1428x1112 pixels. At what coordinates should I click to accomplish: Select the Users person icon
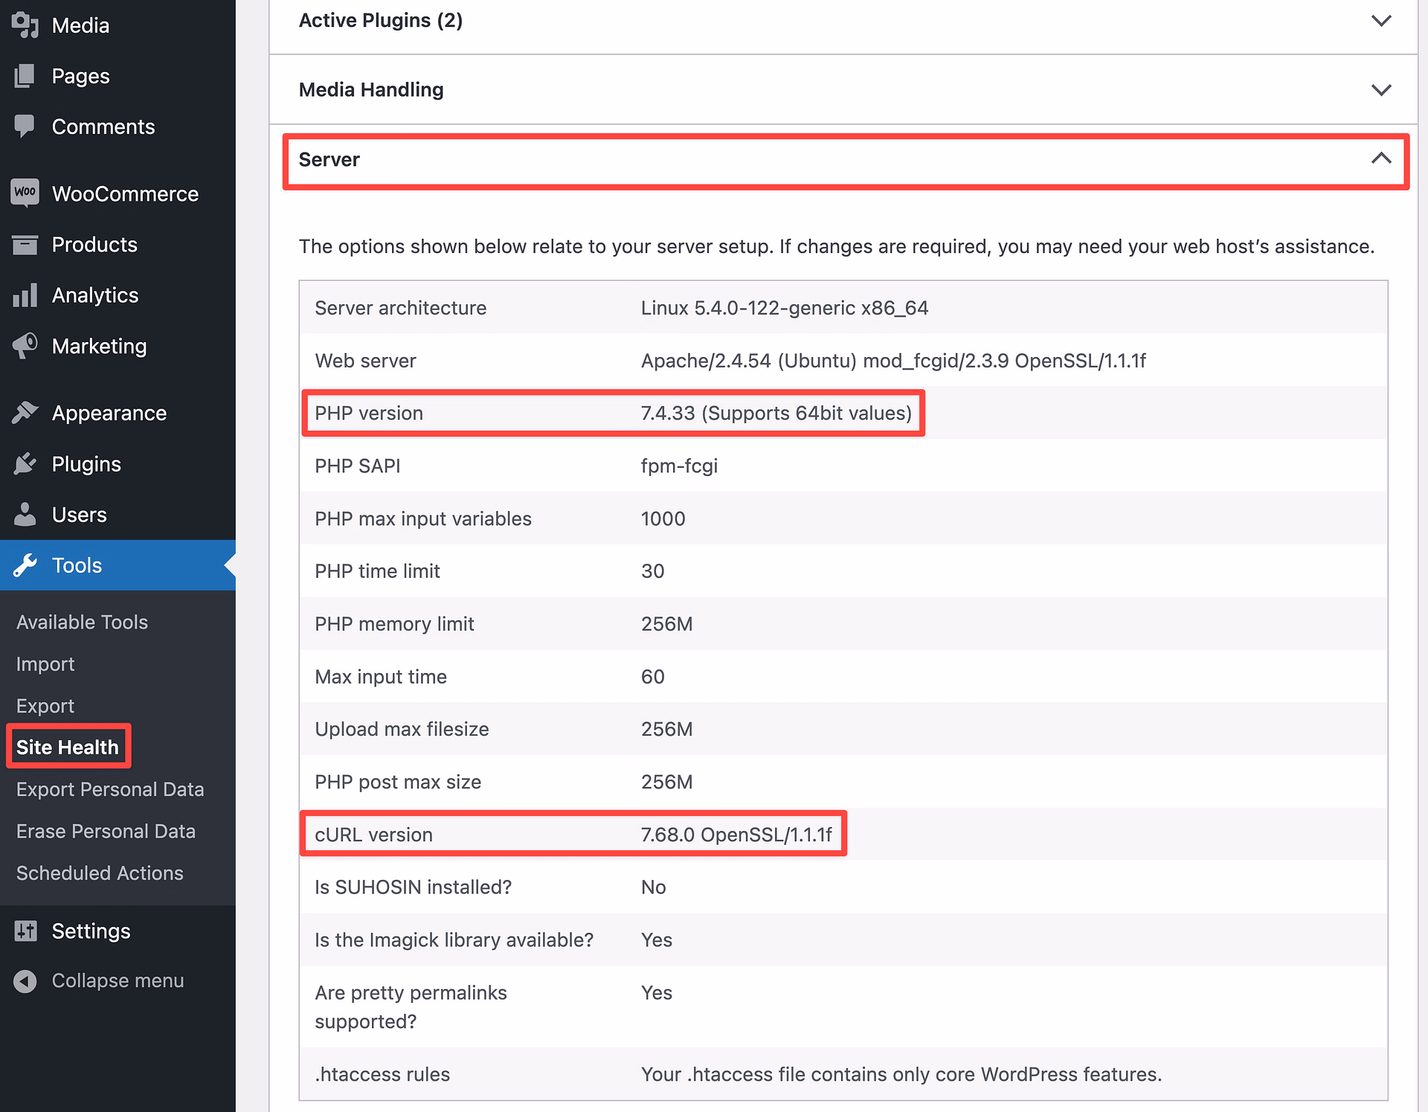coord(25,513)
